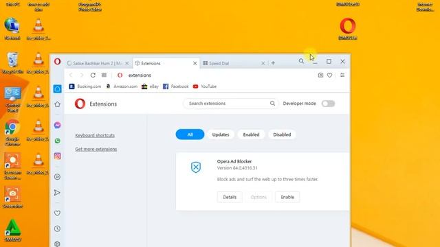Open the Amazon.com bookmark

[x=122, y=86]
